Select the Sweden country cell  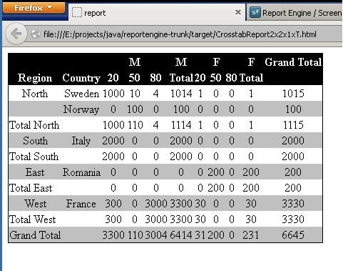pos(81,94)
